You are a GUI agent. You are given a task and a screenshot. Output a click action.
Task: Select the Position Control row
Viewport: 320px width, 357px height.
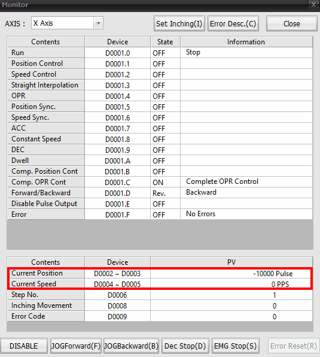(46, 63)
